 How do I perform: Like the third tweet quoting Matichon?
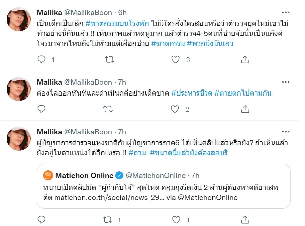(176, 220)
